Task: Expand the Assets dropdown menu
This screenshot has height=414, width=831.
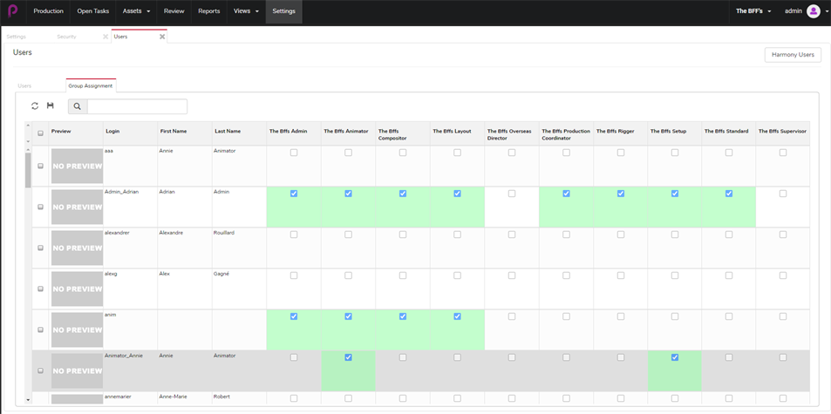Action: pyautogui.click(x=136, y=11)
